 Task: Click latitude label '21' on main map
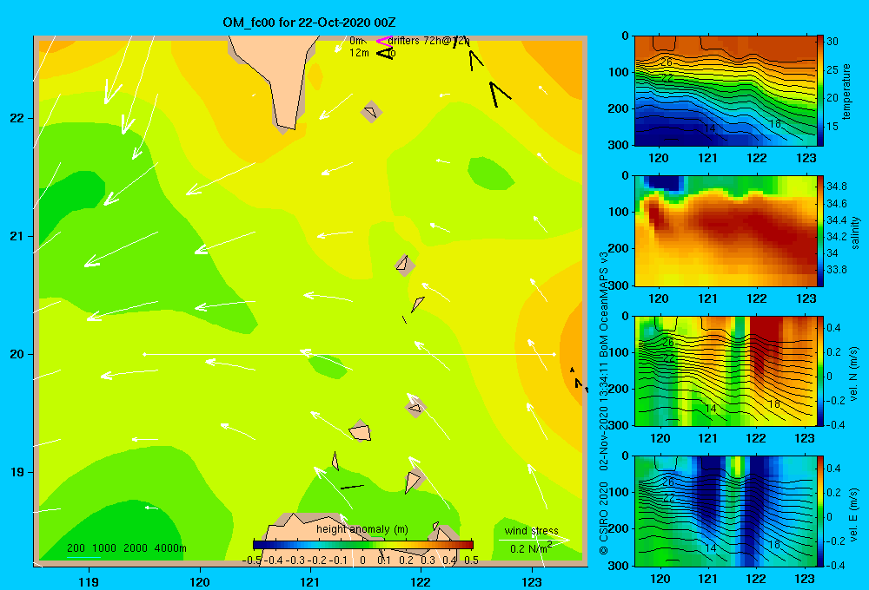pyautogui.click(x=17, y=236)
